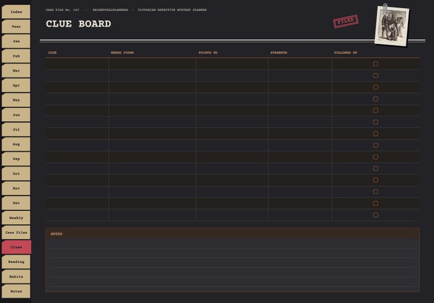Select the FOLLOWED UP column header

pos(345,52)
